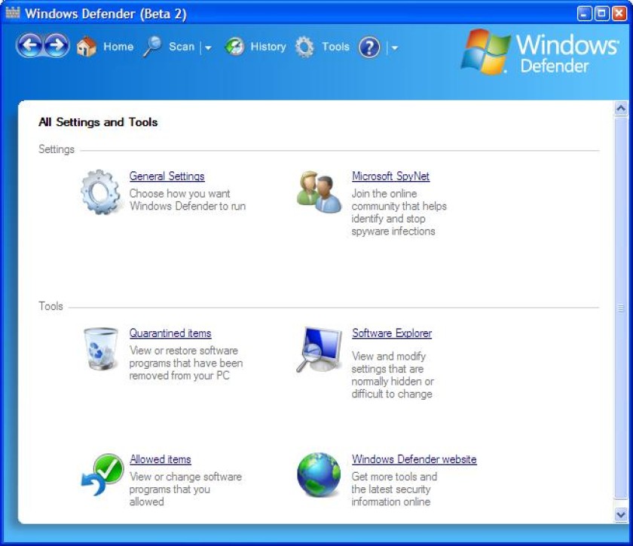This screenshot has height=546, width=633.
Task: Open the Microsoft SpyNet link
Action: point(390,176)
